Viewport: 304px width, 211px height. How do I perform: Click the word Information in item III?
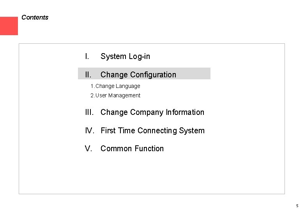(185, 113)
